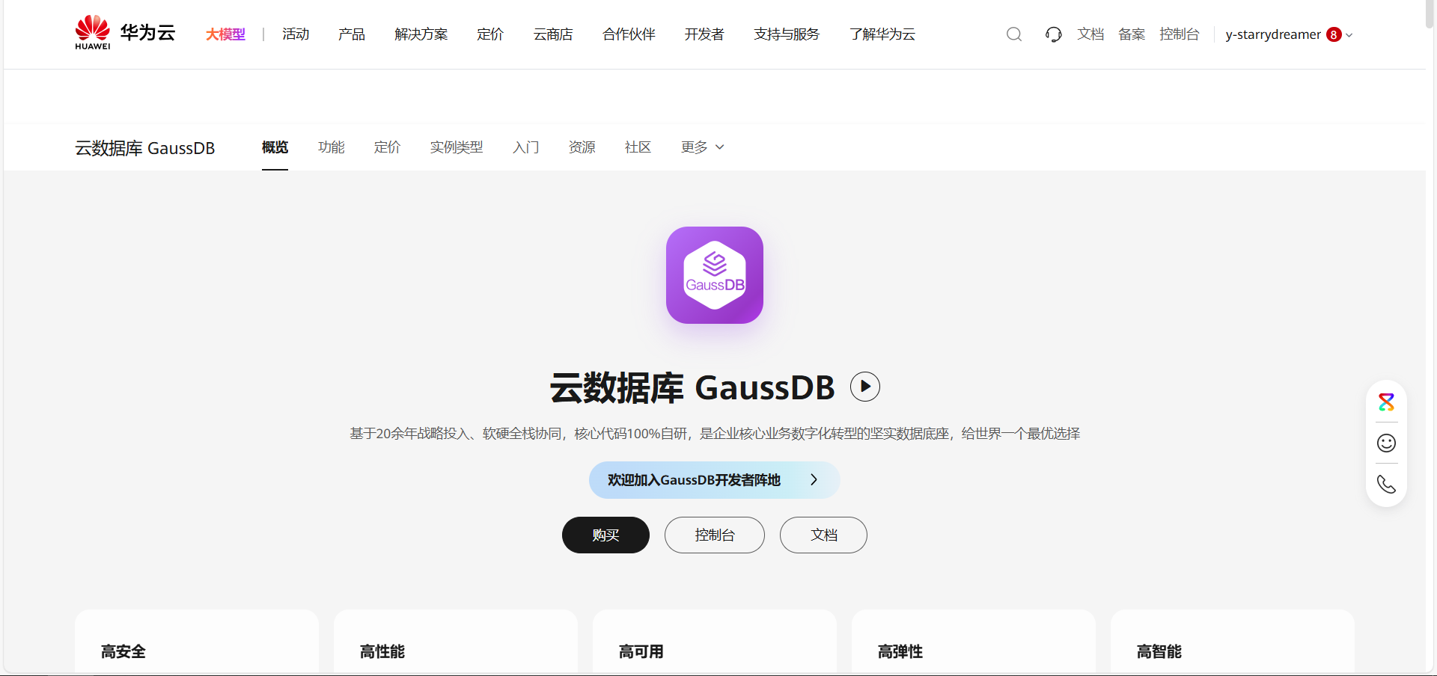Open the 云商店 navigation menu
1437x676 pixels.
click(x=553, y=34)
